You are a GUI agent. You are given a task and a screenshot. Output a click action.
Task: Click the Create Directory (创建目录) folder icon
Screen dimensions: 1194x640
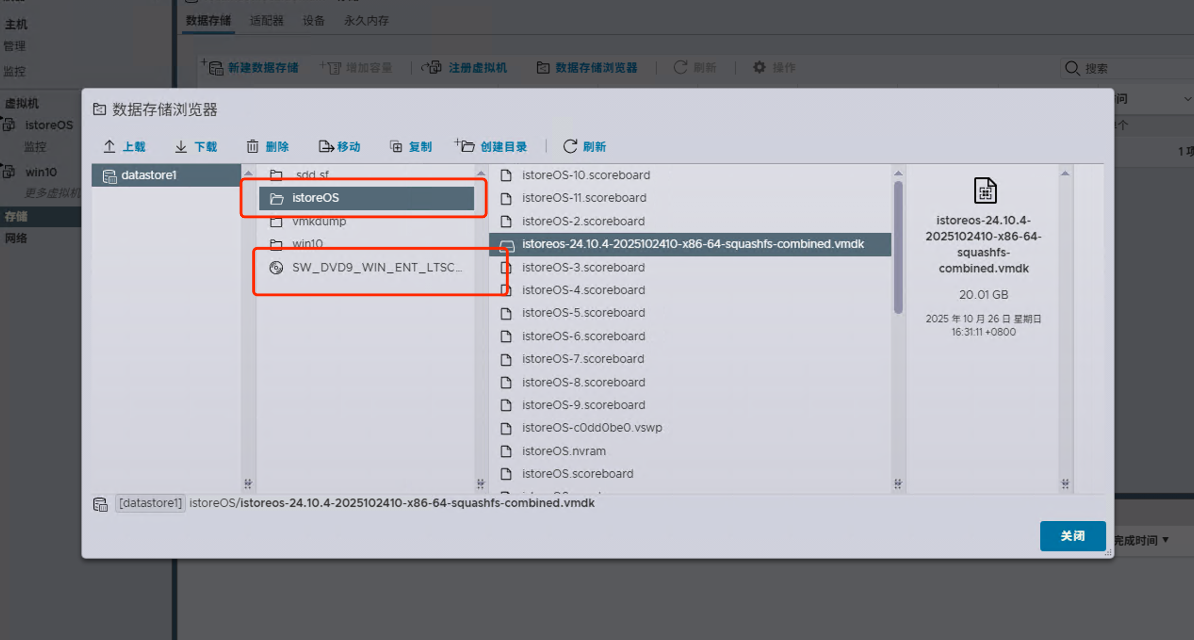click(466, 147)
